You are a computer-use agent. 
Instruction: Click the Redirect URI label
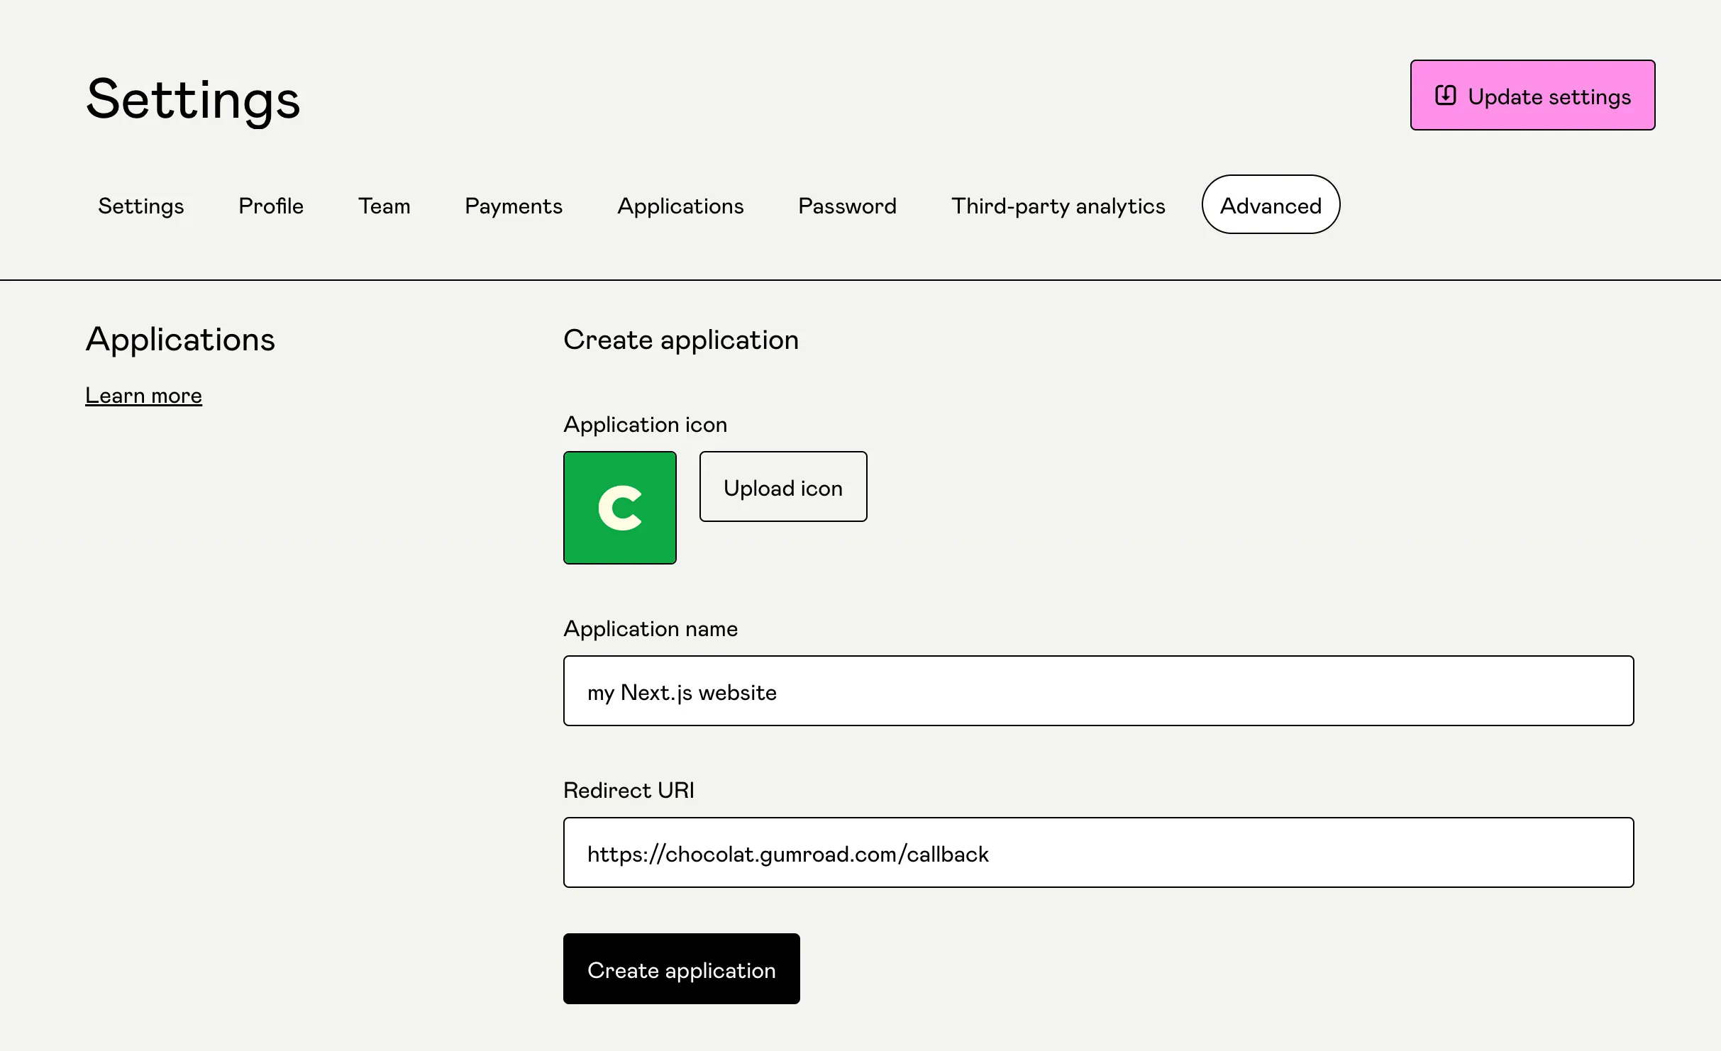[x=628, y=790]
